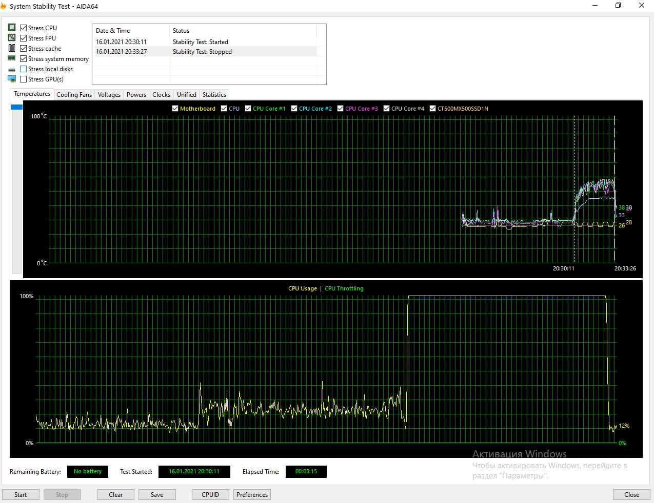The width and height of the screenshot is (654, 503).
Task: Toggle CPU Core #4 graph checkbox
Action: point(386,108)
